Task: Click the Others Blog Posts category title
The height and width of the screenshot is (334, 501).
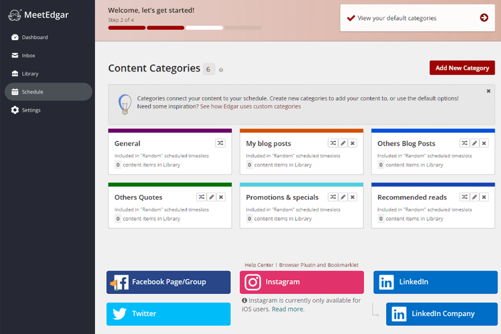Action: [406, 144]
